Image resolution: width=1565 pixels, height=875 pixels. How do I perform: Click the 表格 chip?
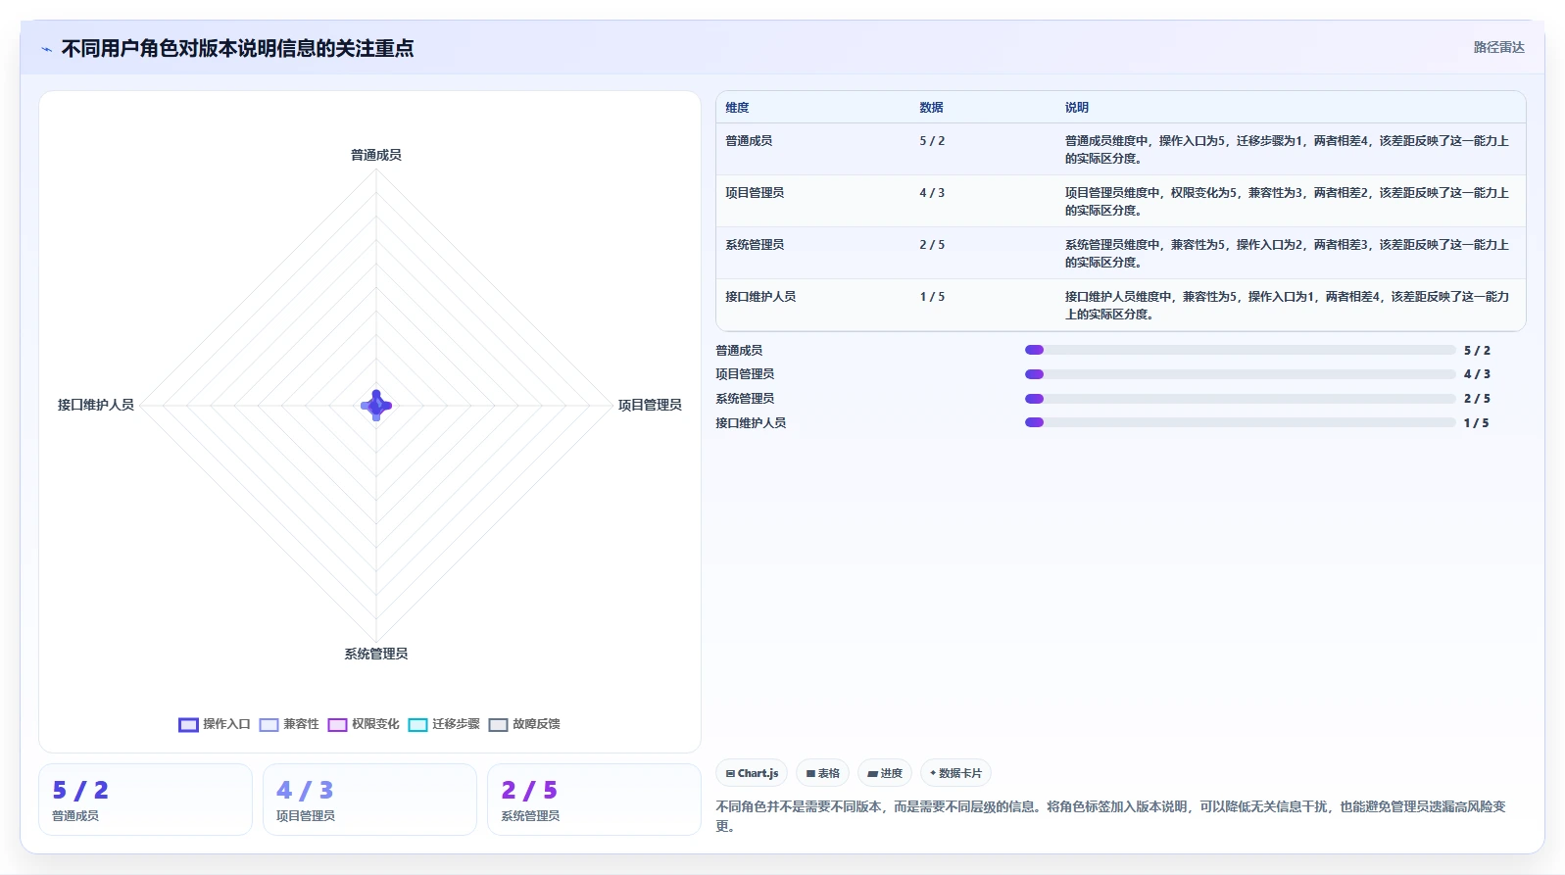822,773
